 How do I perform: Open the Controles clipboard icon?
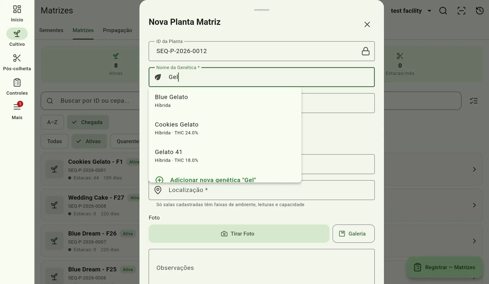point(17,83)
